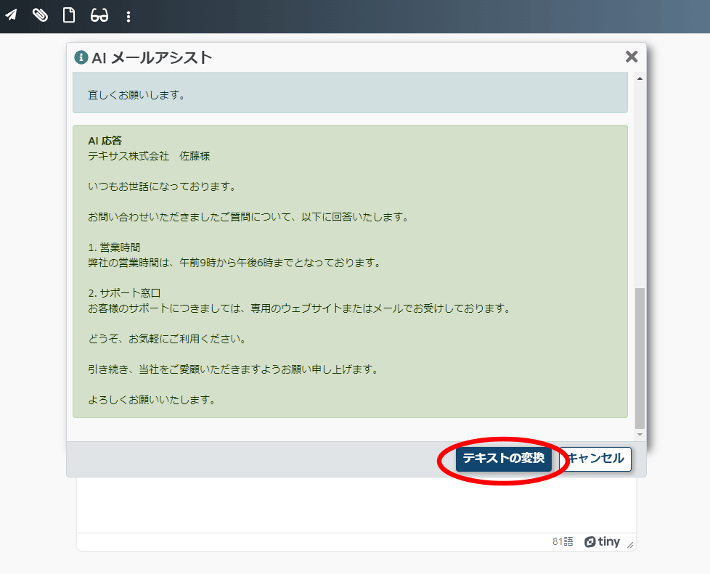Click the 宜しくお願いします prompt text box

pyautogui.click(x=350, y=95)
